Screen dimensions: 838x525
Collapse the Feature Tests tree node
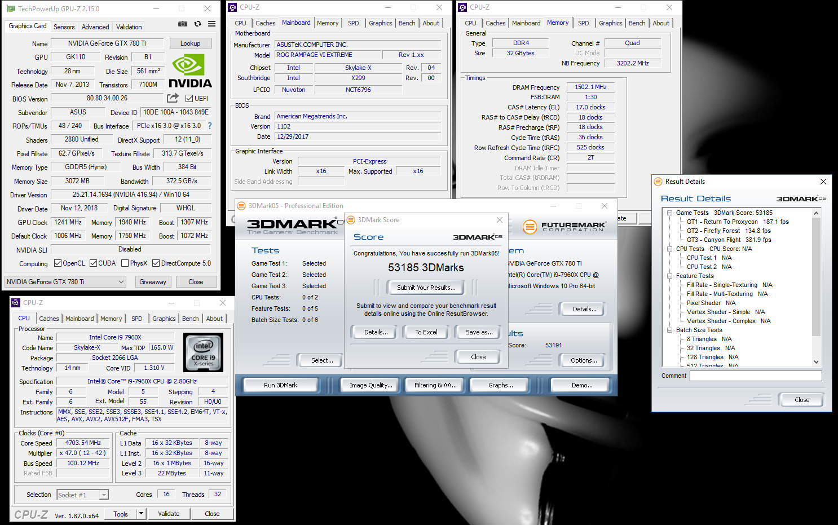(669, 276)
